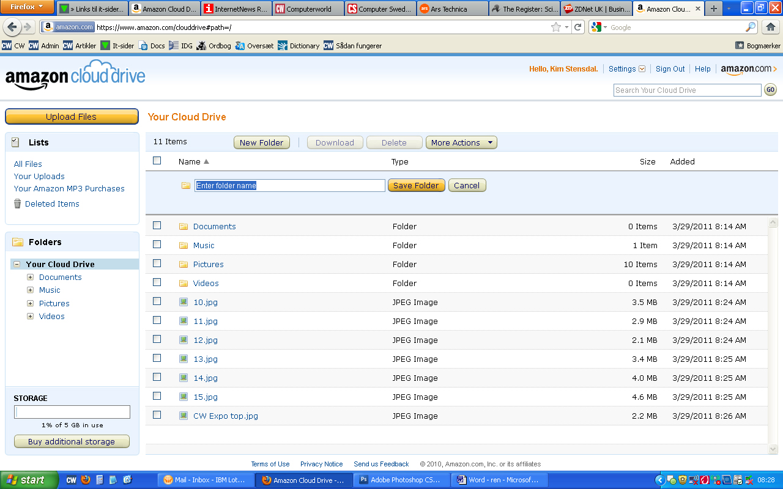Screen dimensions: 783x489
Task: Check the box for 10.jpg
Action: point(157,301)
